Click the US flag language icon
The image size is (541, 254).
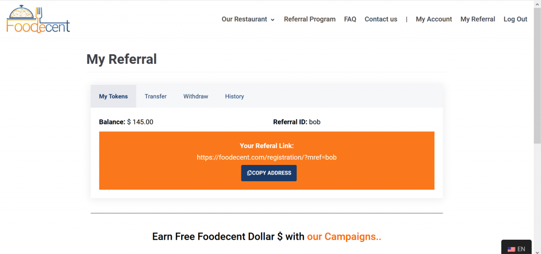coord(511,249)
